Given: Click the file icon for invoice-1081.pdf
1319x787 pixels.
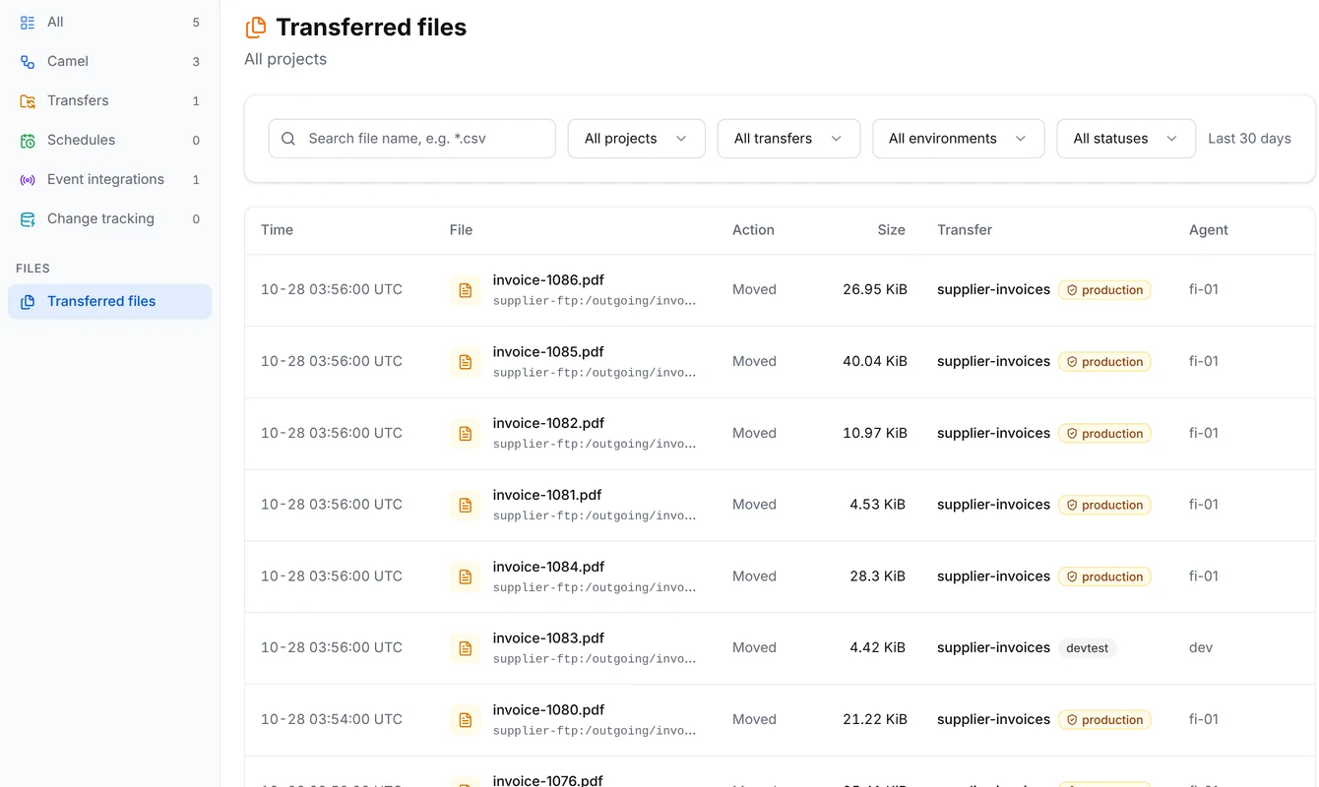Looking at the screenshot, I should [x=466, y=506].
